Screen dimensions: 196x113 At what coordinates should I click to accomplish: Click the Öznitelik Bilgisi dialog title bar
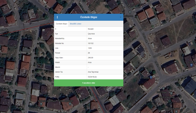pos(88,17)
